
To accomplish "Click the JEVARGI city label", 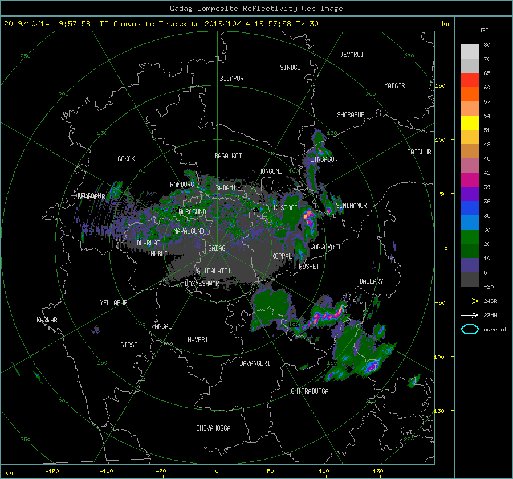I will (x=352, y=55).
